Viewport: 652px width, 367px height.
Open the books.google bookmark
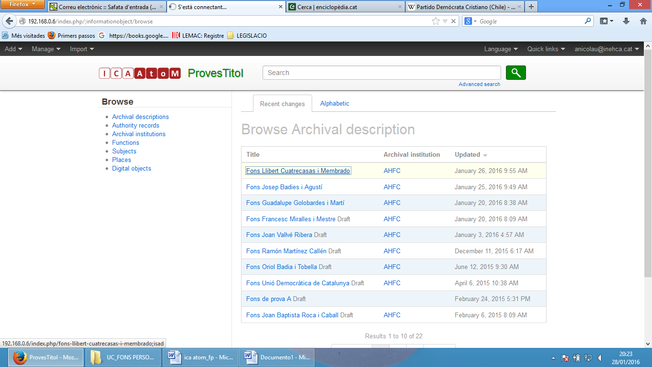(134, 35)
